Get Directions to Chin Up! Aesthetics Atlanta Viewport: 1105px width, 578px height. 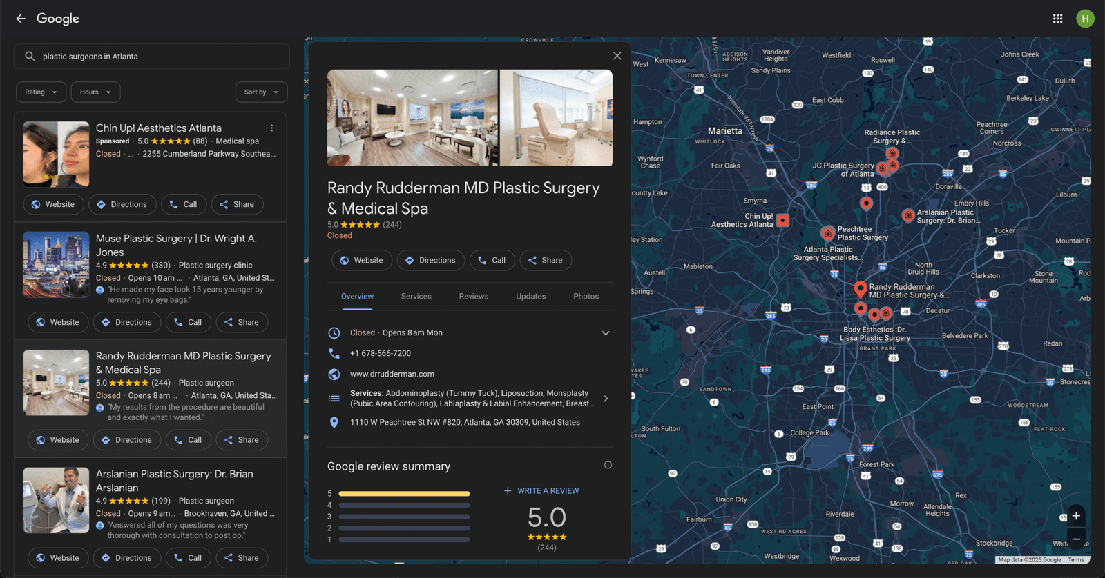pos(122,205)
